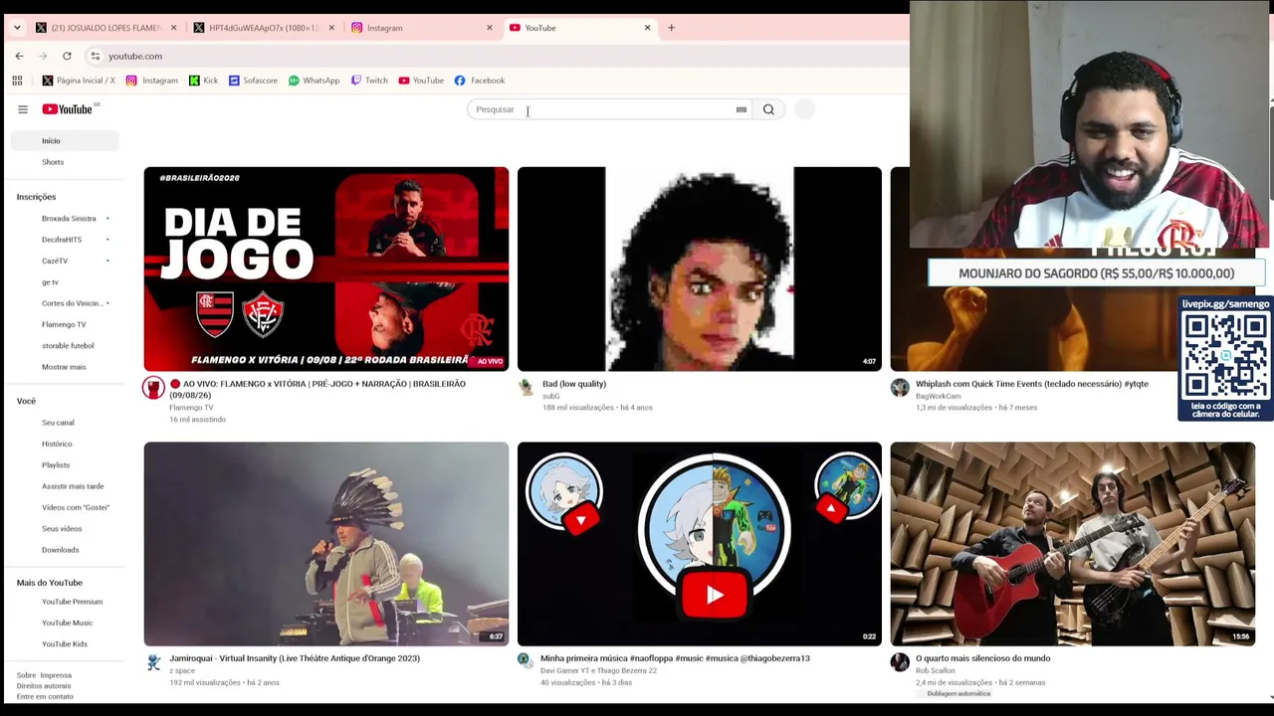Screen dimensions: 1274x716
Task: Play the anechoic room guitar duo thumbnail
Action: click(x=1073, y=544)
